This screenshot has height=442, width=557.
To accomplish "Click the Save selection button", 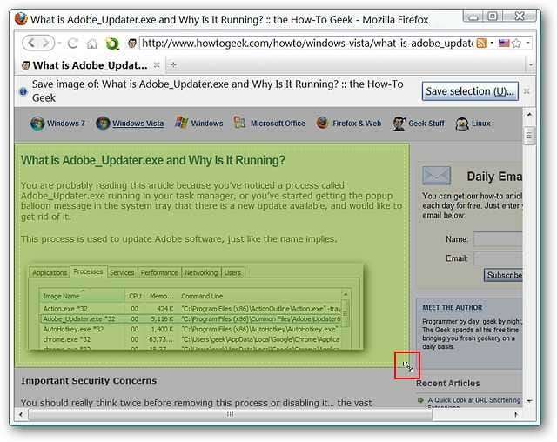I will tap(470, 90).
